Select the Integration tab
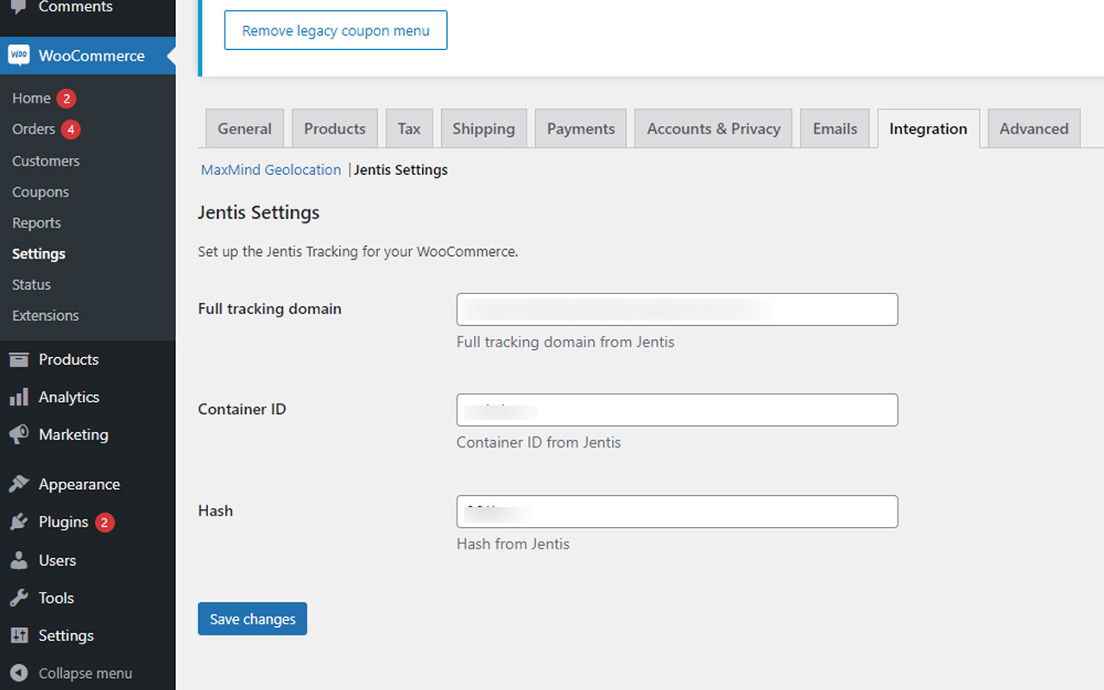Screen dimensions: 1104x690 (x=928, y=129)
